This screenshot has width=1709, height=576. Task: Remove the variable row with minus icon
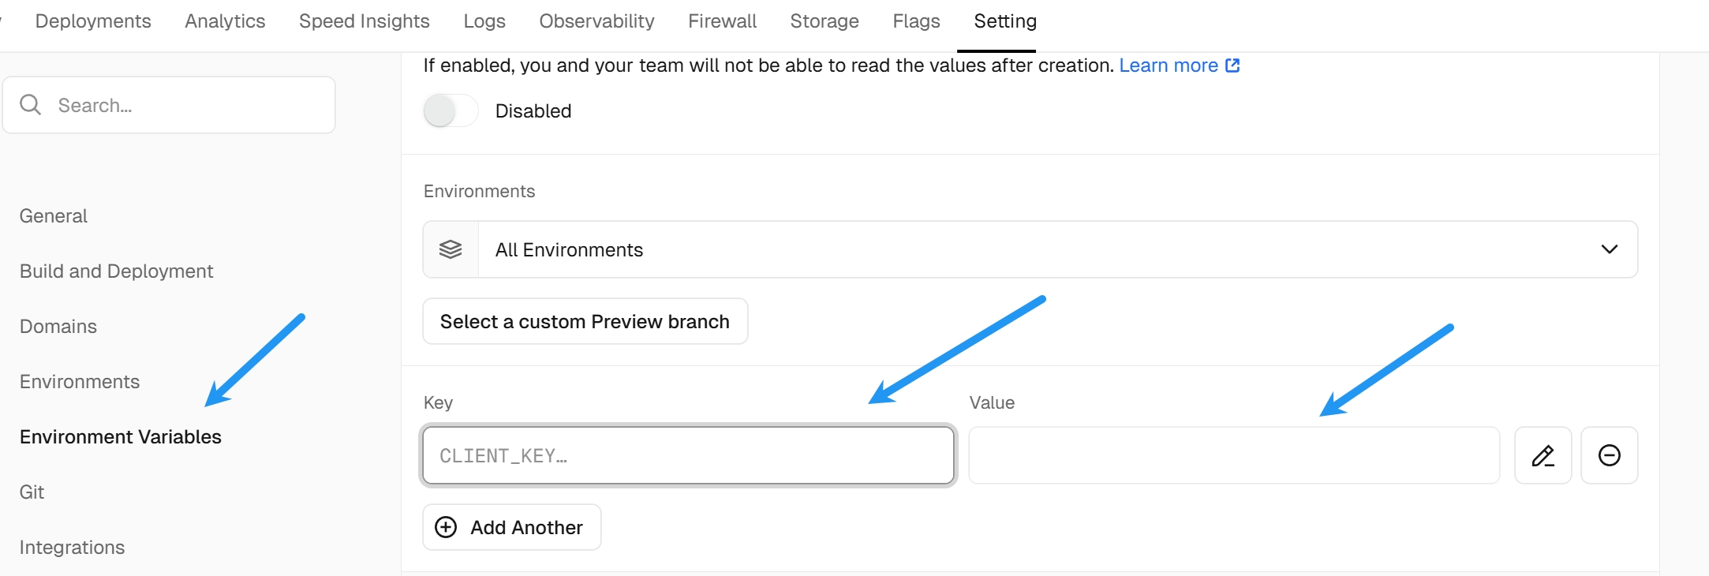[1609, 455]
